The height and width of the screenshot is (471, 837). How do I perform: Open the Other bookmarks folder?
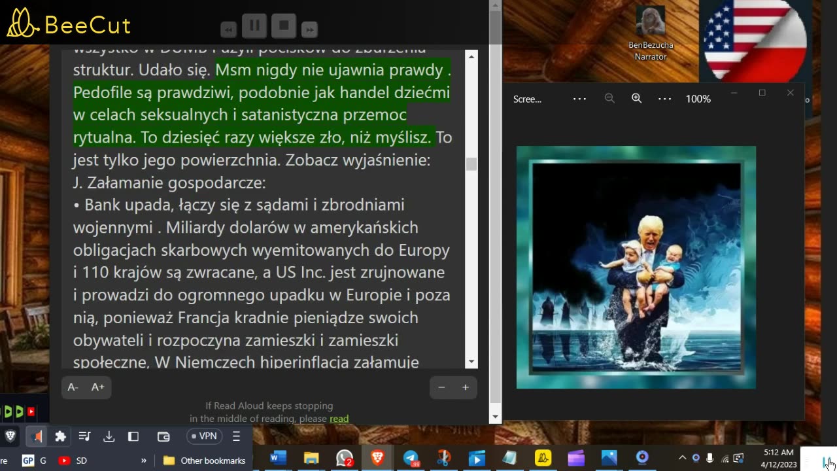[x=205, y=461]
